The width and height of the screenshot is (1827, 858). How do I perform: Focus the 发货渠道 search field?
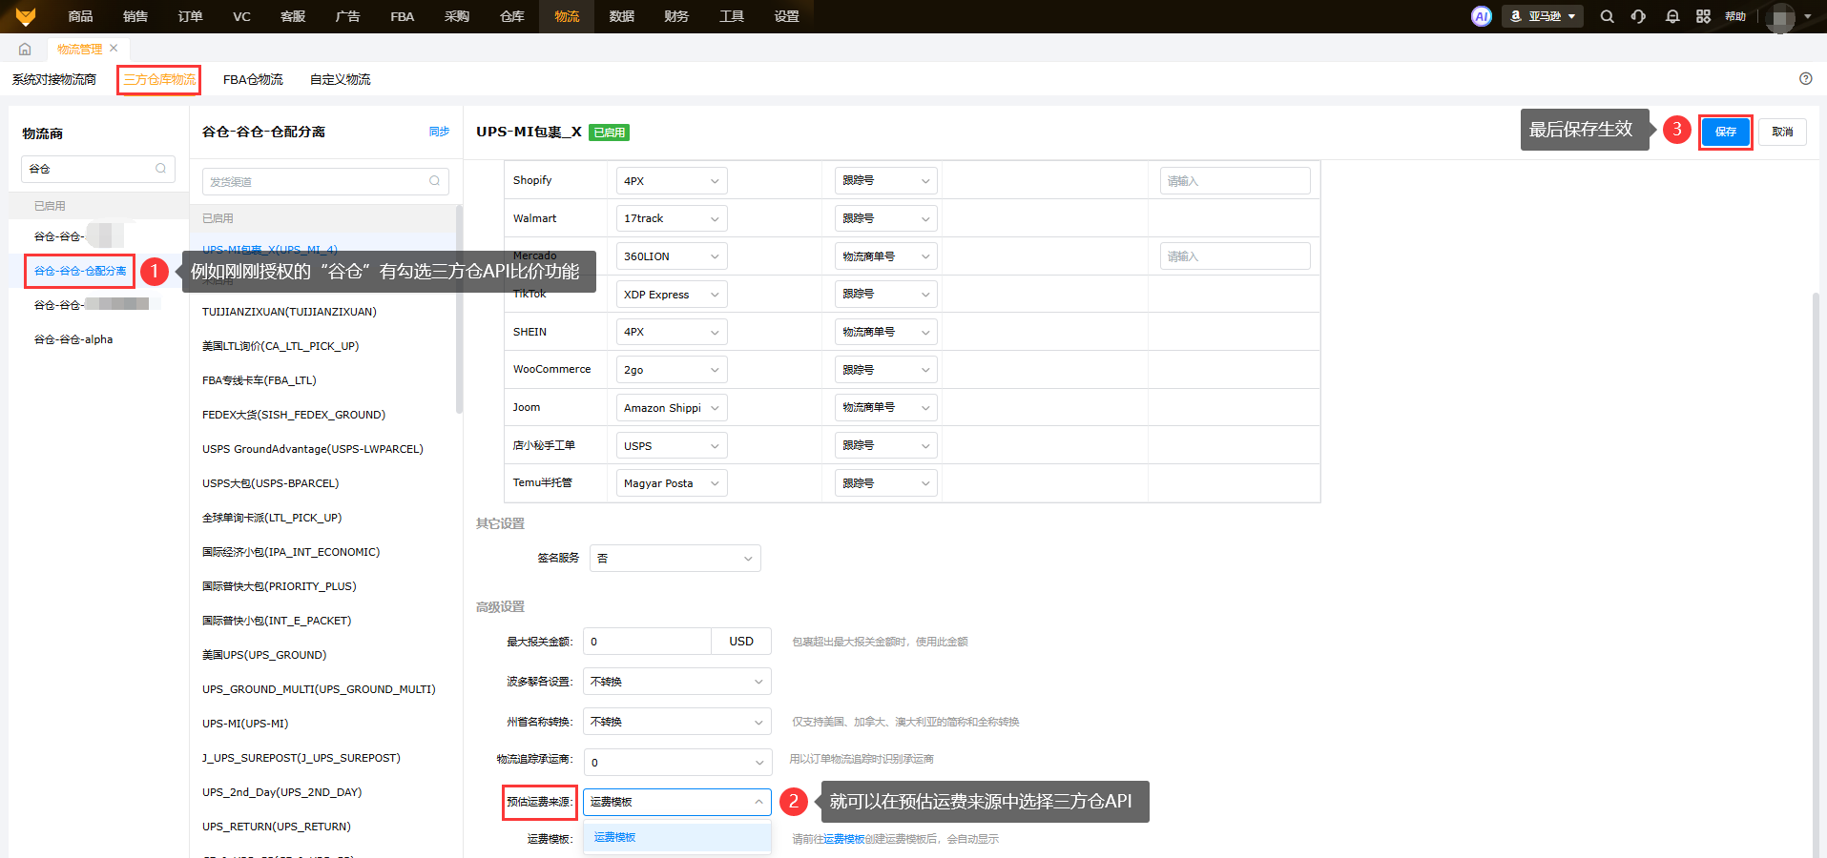pos(325,181)
